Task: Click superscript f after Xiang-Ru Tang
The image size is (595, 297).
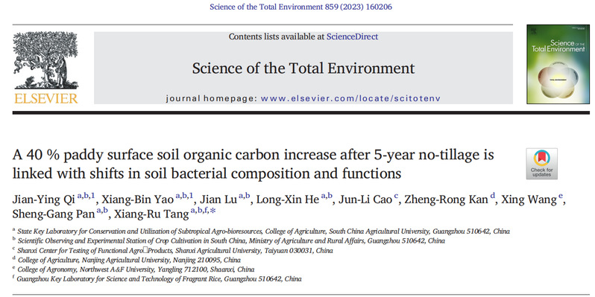Action: pos(206,211)
